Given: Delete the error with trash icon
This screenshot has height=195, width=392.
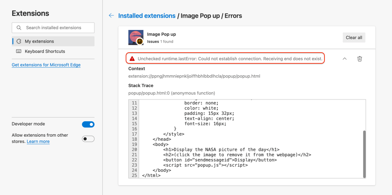Looking at the screenshot, I should pos(359,59).
